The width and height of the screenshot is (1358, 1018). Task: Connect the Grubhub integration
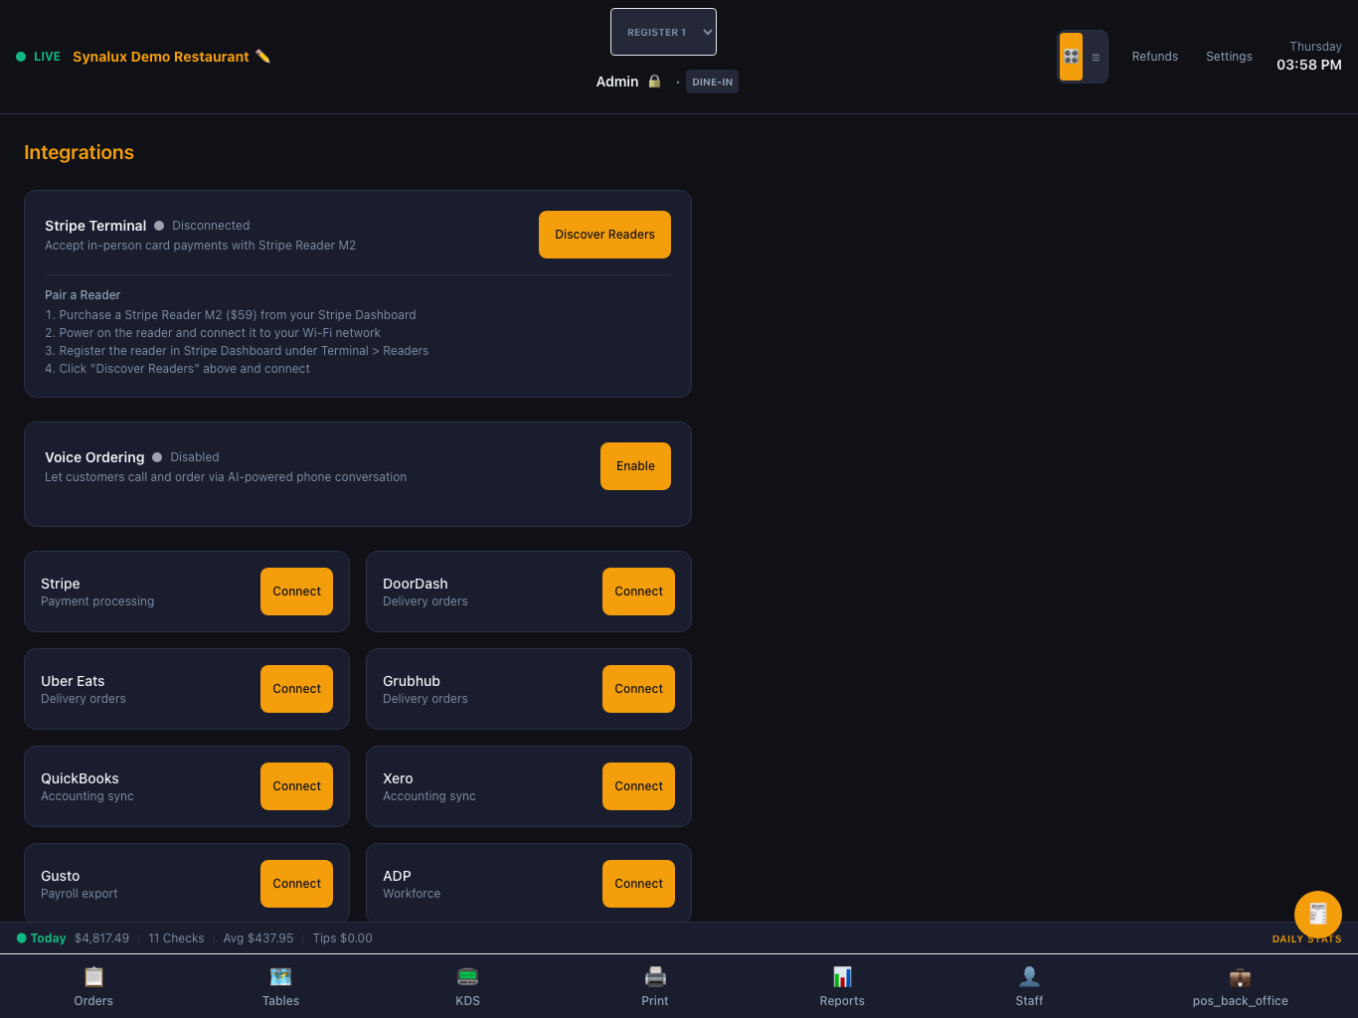click(x=638, y=689)
